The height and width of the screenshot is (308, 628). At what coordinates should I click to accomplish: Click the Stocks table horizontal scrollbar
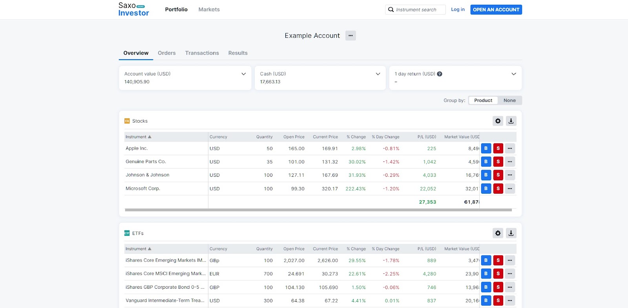tap(318, 210)
